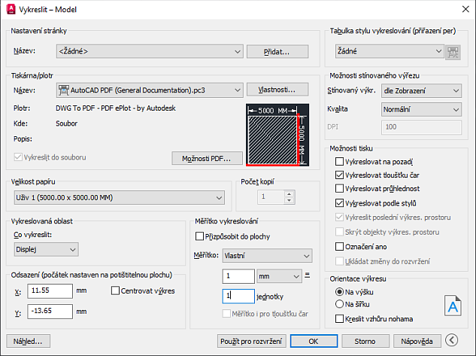This screenshot has width=476, height=356.
Task: Open the mm units dropdown
Action: coord(279,276)
